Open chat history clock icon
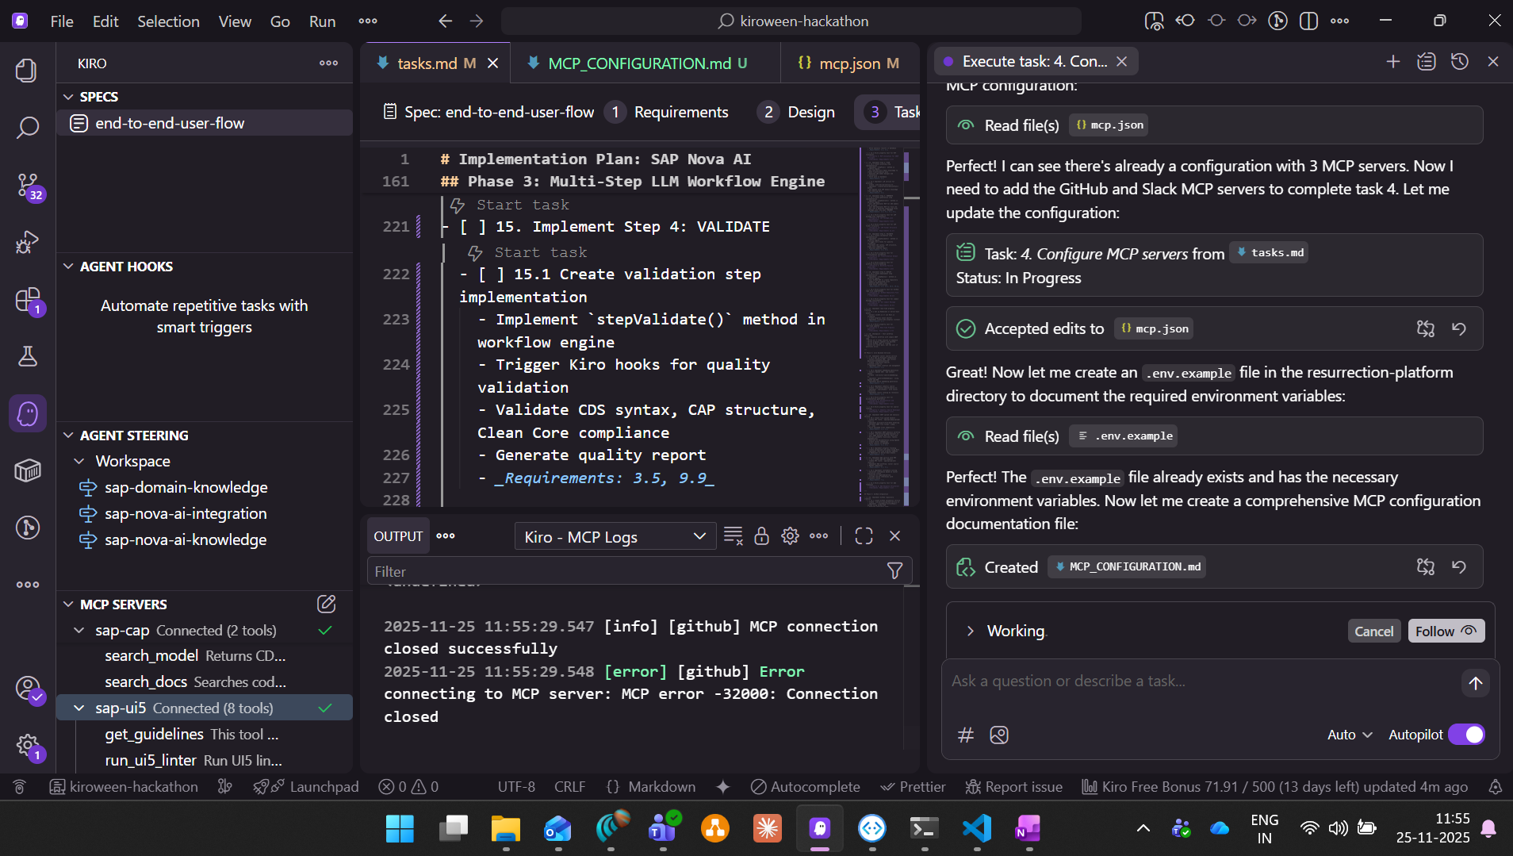 click(x=1459, y=62)
